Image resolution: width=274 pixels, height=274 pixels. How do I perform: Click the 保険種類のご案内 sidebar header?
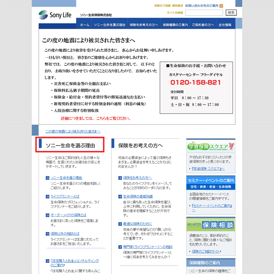tap(211, 263)
